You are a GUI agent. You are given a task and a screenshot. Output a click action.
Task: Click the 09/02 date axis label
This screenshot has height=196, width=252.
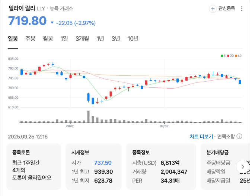point(164,126)
